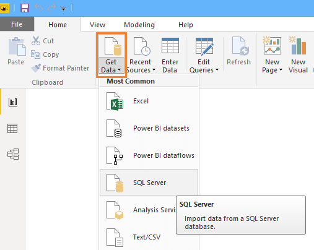The height and width of the screenshot is (250, 314).
Task: Expand the Recent Sources dropdown
Action: [154, 70]
